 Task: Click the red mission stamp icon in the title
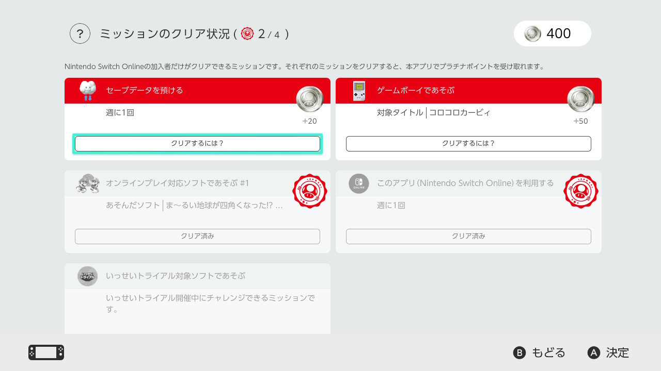coord(247,33)
